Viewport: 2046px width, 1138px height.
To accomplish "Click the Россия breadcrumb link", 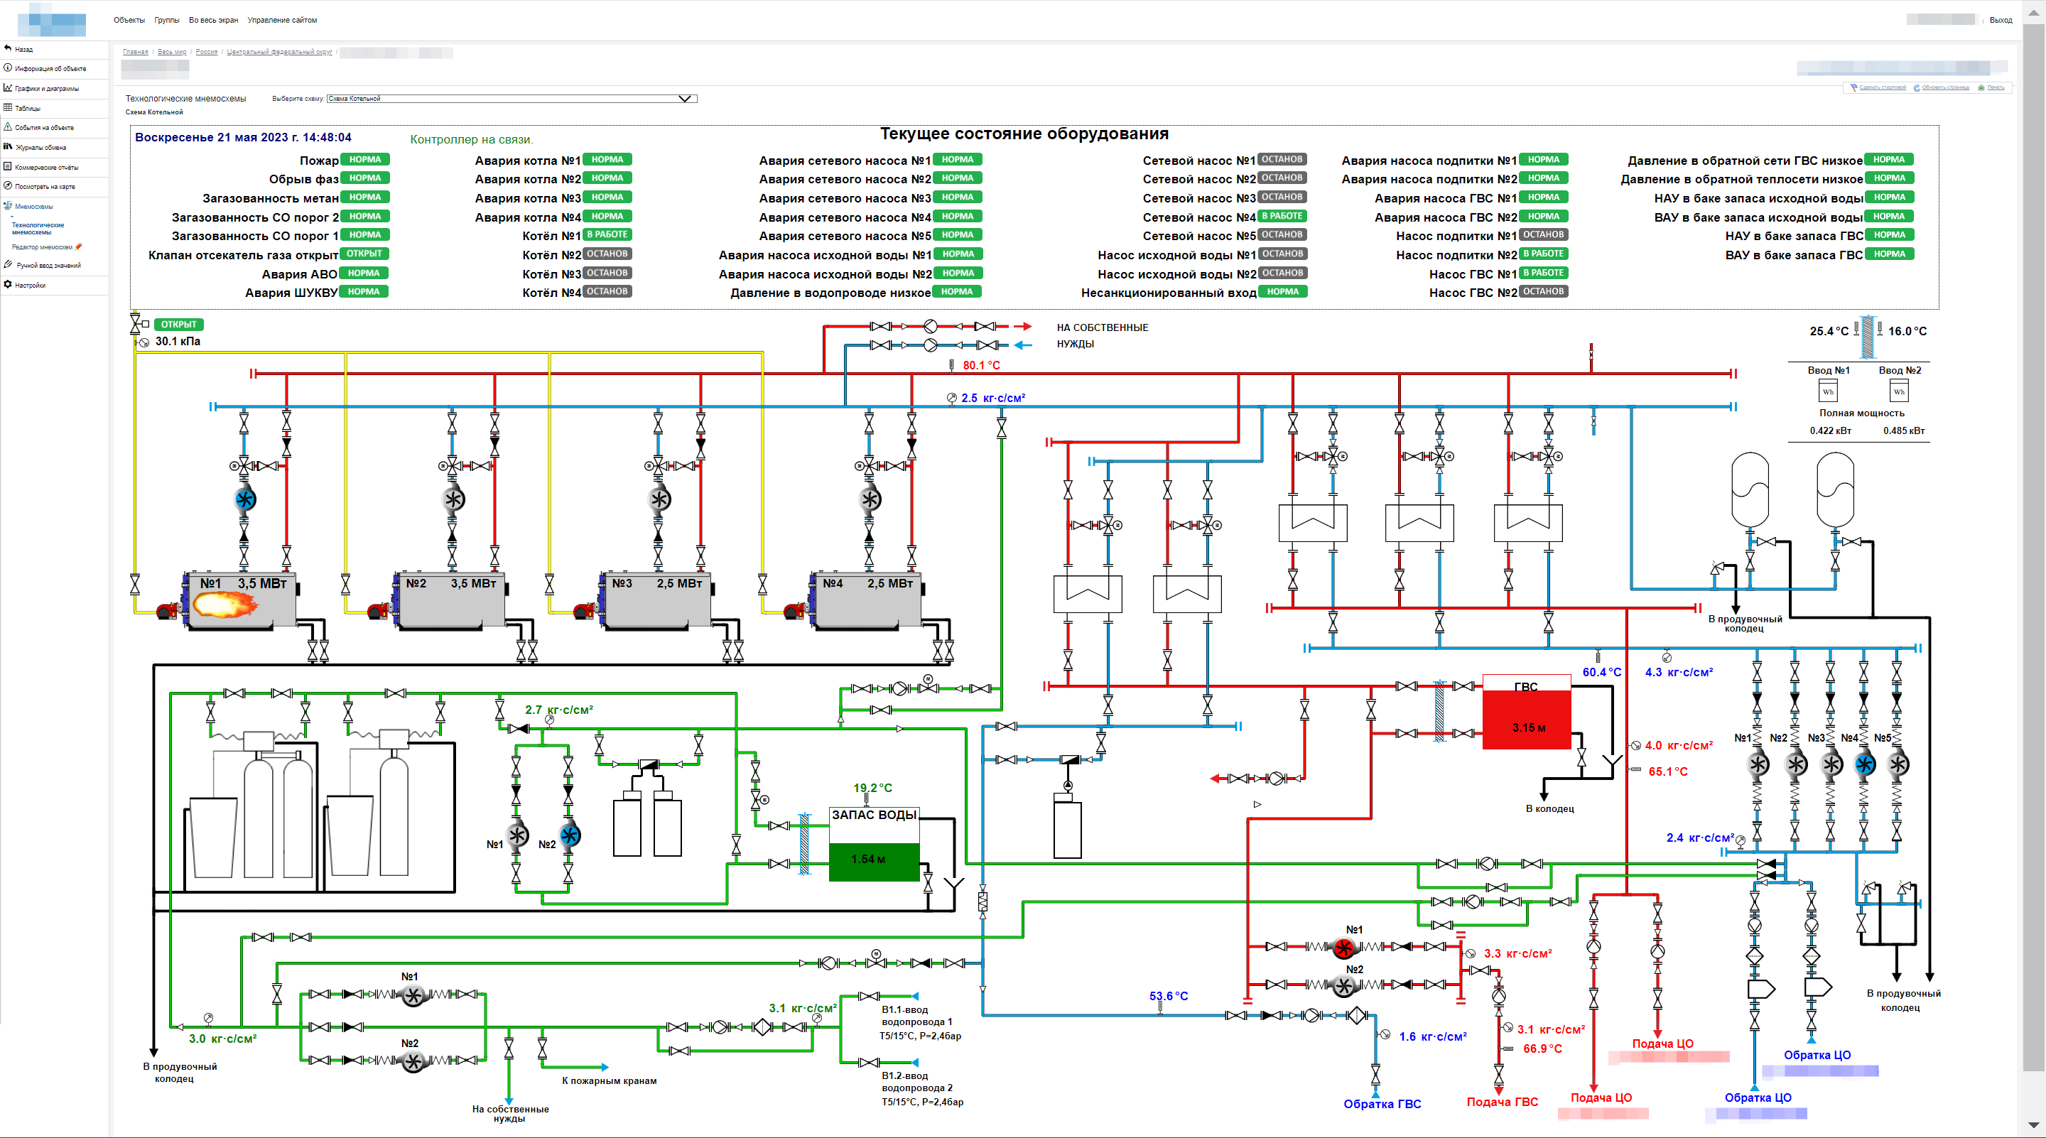I will tap(207, 53).
